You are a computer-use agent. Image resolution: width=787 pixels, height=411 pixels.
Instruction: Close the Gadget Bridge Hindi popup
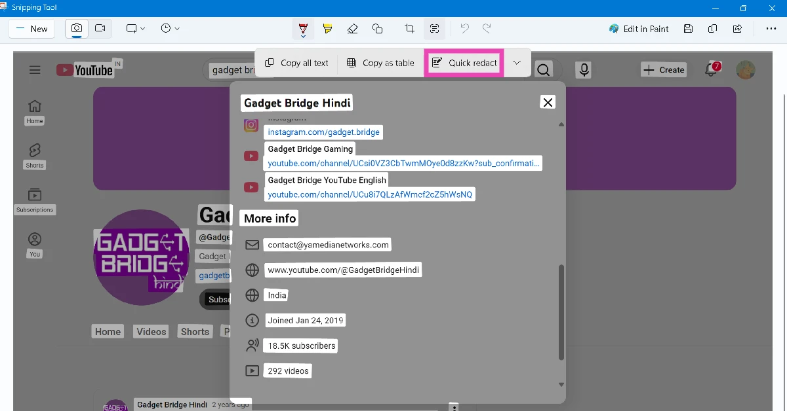(548, 102)
